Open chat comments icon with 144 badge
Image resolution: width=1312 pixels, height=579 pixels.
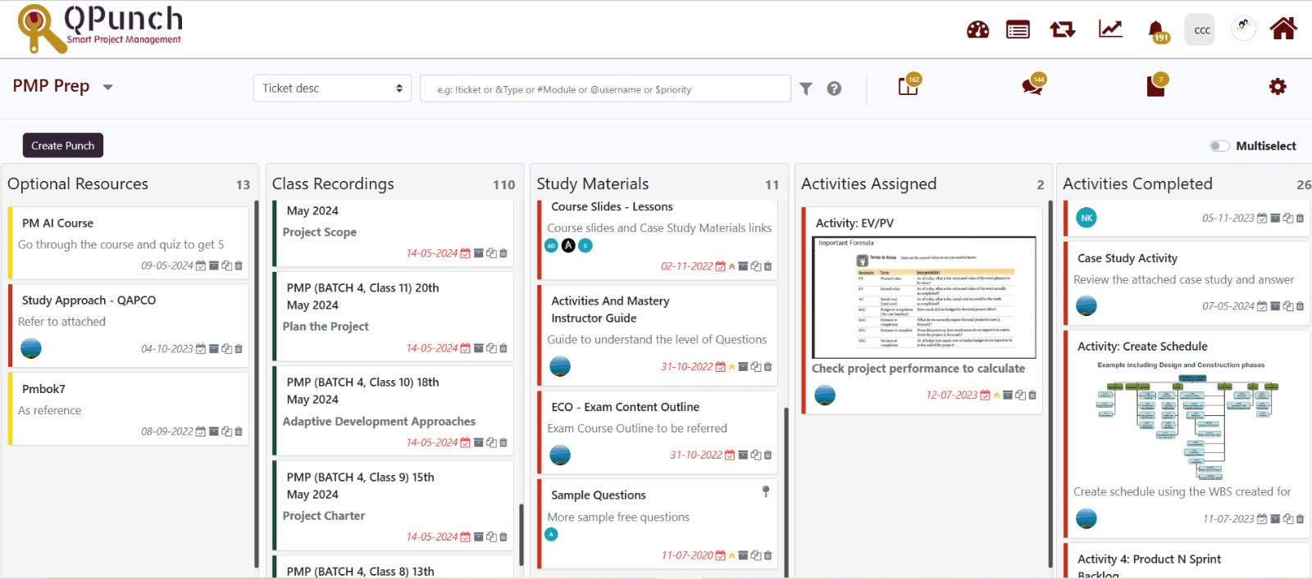[x=1032, y=86]
